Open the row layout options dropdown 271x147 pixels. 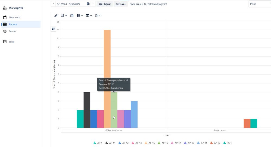[80, 16]
